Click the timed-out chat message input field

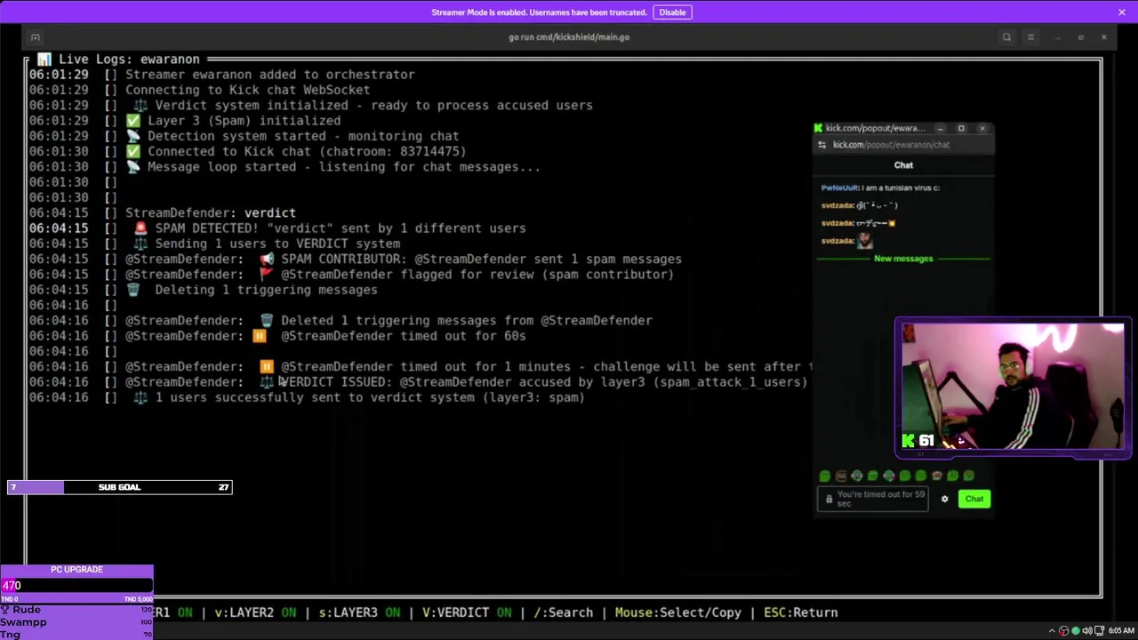[x=872, y=499]
